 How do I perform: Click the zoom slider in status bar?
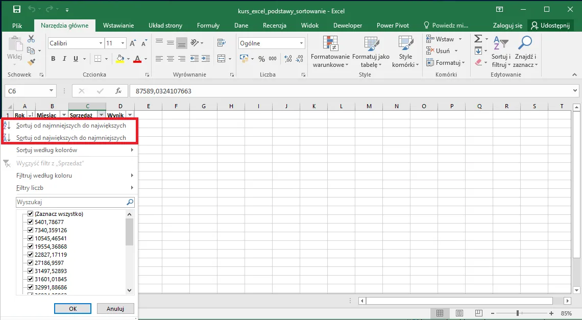518,313
